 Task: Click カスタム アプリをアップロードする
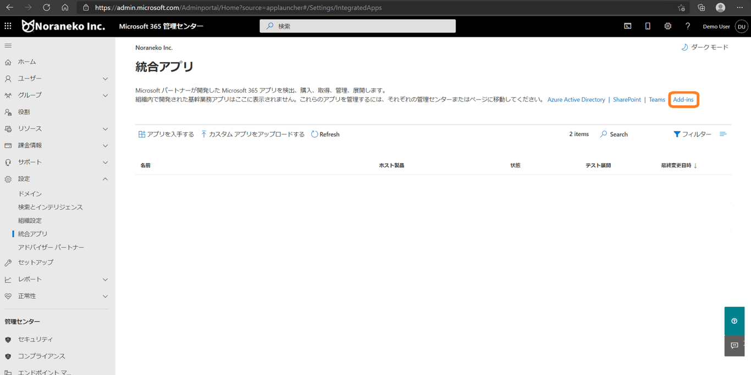tap(252, 134)
